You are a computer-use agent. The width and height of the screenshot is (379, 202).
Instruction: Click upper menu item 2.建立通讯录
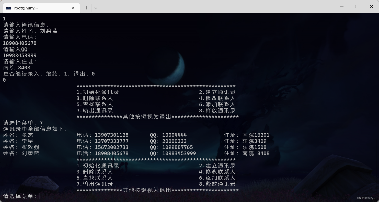tap(217, 92)
